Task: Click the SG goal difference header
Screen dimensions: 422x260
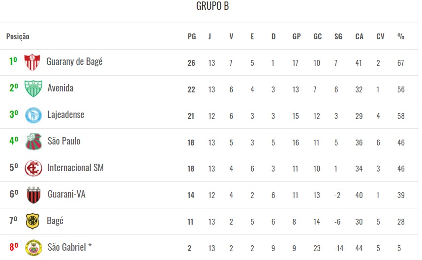Action: pyautogui.click(x=338, y=36)
